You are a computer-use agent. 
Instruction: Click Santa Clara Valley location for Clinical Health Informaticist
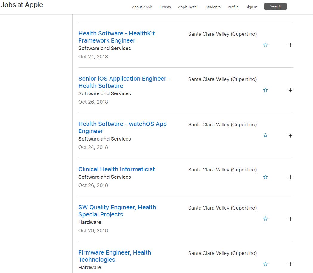(x=222, y=170)
